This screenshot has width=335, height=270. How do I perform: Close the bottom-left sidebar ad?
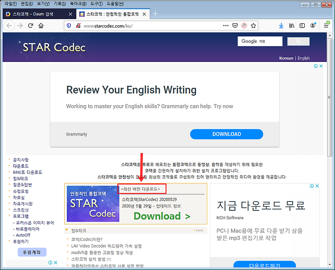click(55, 263)
